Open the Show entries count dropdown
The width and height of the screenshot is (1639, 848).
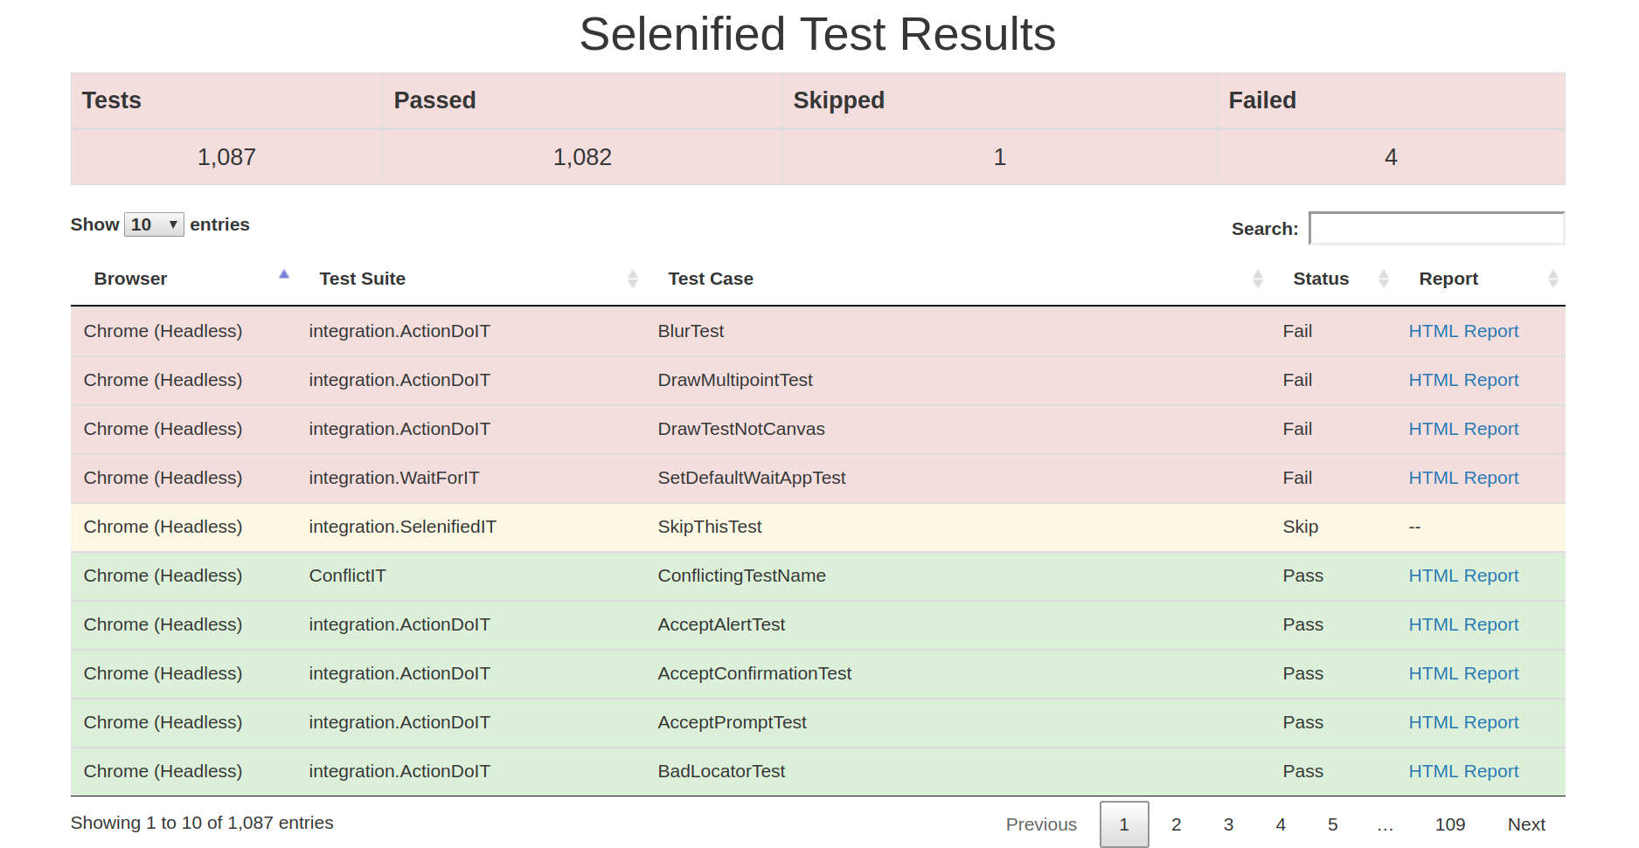click(154, 224)
